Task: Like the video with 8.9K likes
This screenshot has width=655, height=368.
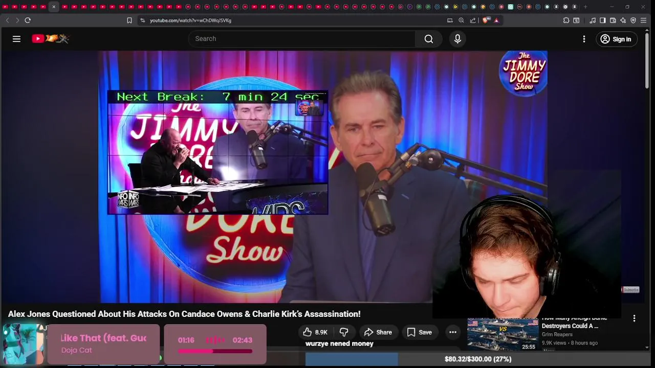Action: coord(315,332)
